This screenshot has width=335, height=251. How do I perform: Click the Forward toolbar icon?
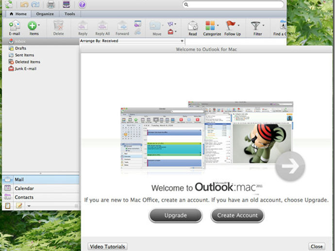pyautogui.click(x=122, y=26)
